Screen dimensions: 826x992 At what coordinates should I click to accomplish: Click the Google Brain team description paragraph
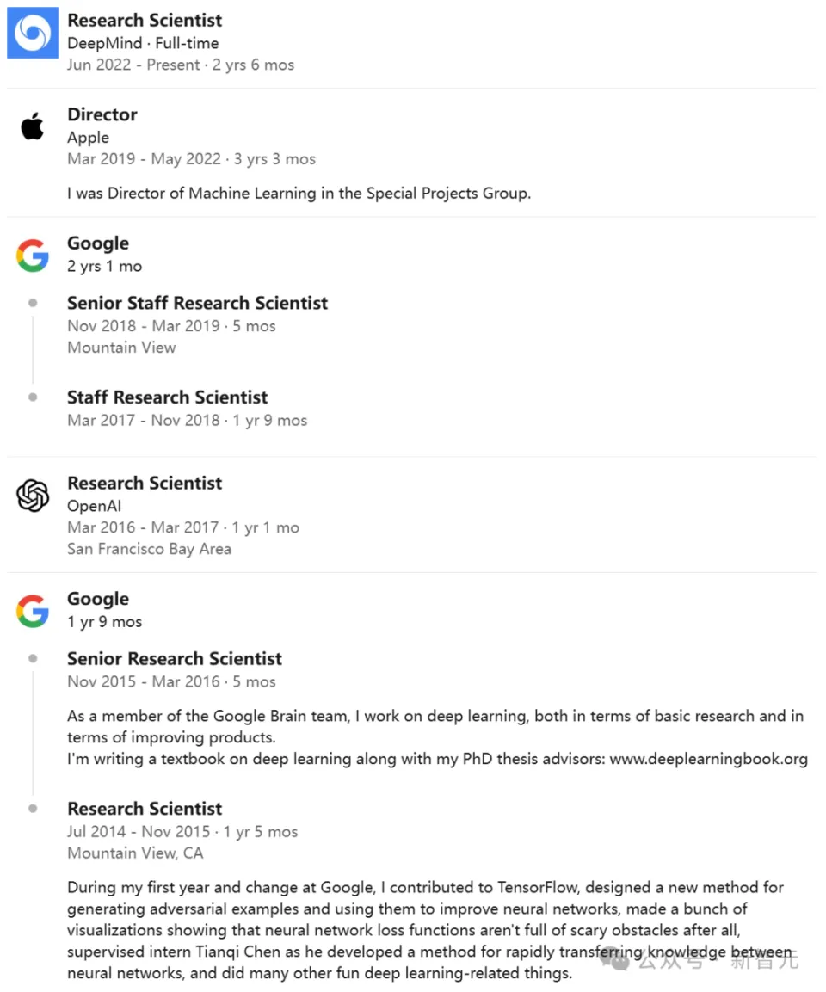[x=438, y=737]
